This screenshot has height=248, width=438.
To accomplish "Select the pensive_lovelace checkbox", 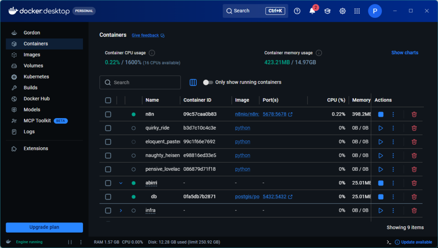I will point(108,169).
